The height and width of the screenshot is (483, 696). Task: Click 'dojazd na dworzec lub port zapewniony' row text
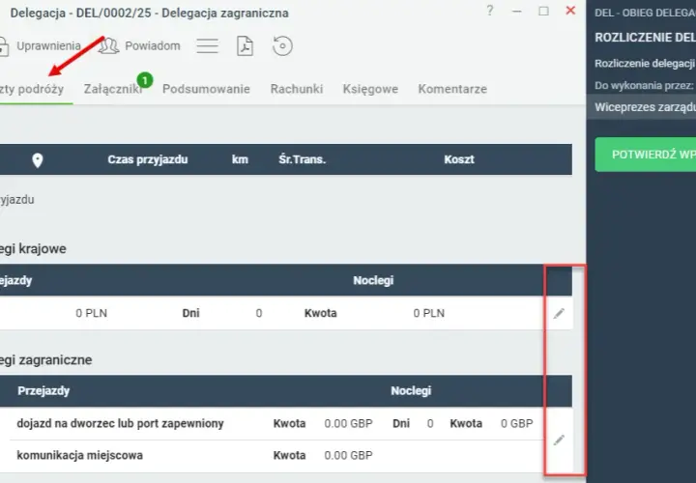(x=120, y=423)
